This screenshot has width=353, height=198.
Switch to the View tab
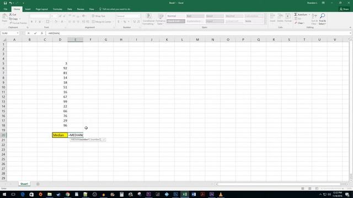tap(92, 9)
